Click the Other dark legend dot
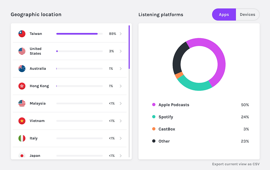Viewport: 270px width, 170px height. (154, 141)
